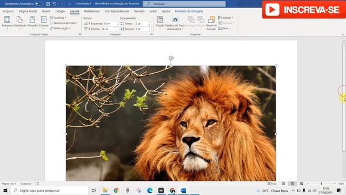The width and height of the screenshot is (346, 195).
Task: Switch to Read Mode view icon
Action: coord(283,184)
